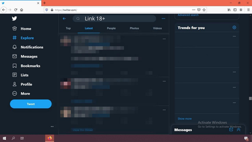This screenshot has height=142, width=252.
Task: Open Task View on the taskbar
Action: [22, 138]
